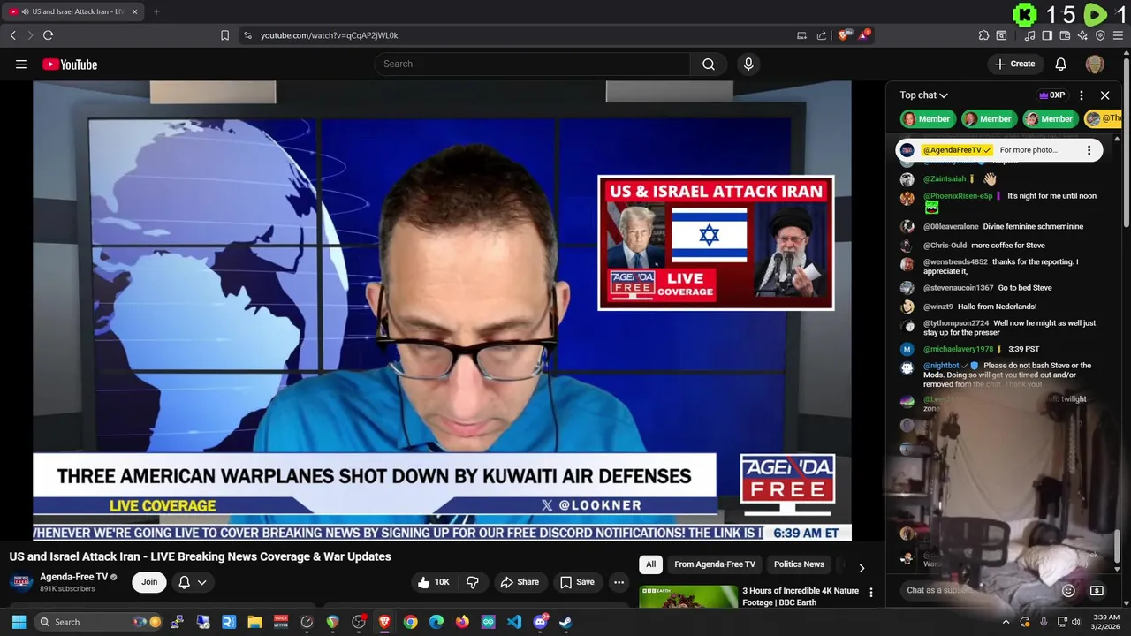
Task: Open Leo AI assistant icon
Action: (x=1082, y=35)
